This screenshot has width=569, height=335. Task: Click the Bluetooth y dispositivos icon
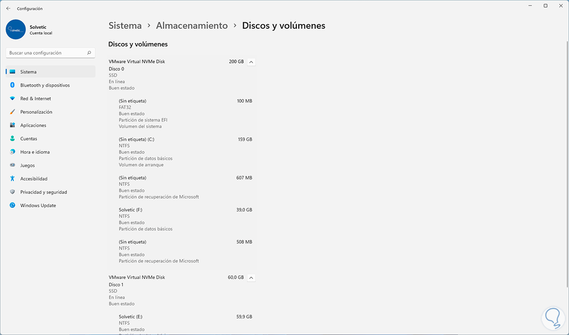click(12, 85)
